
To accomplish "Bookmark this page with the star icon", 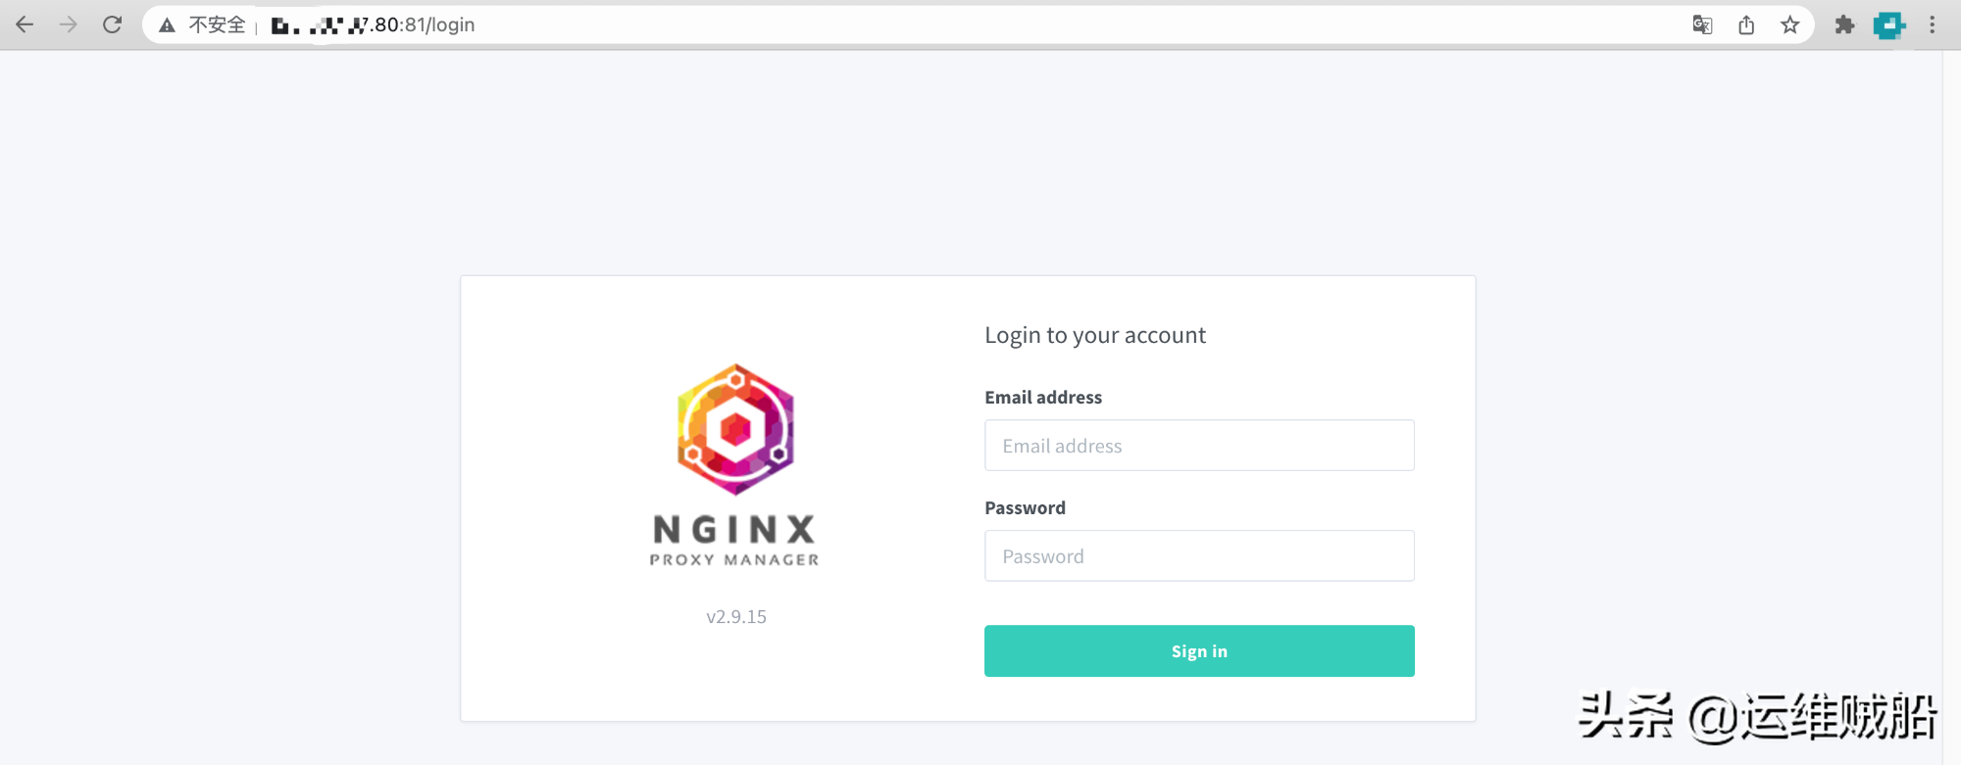I will [x=1789, y=24].
